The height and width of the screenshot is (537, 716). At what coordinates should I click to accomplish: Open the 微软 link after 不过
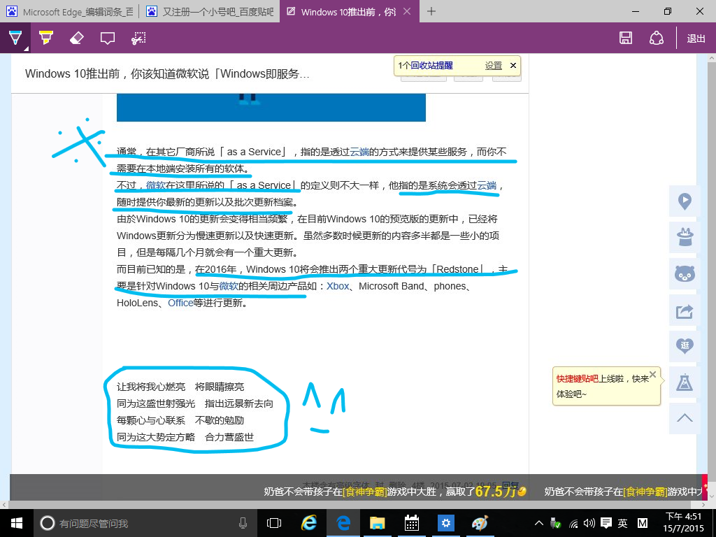pos(156,185)
